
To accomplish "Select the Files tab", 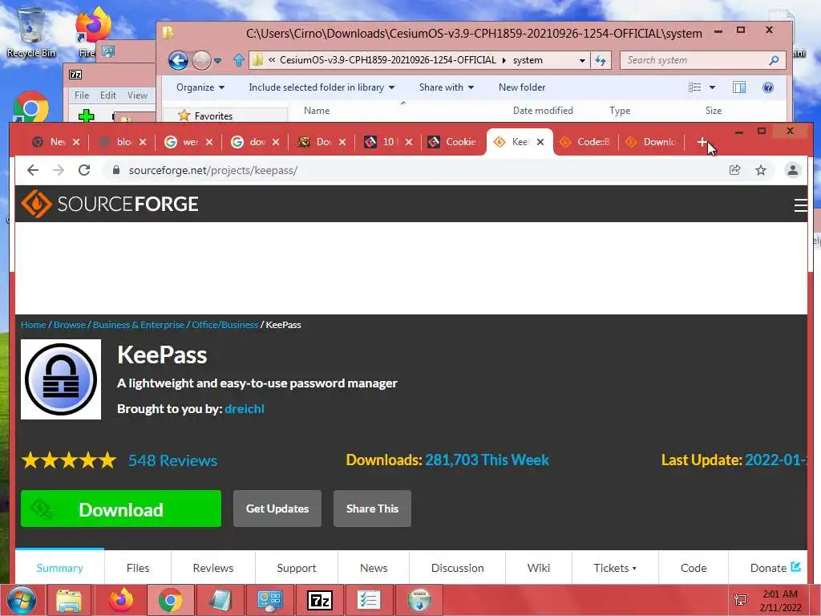I will coord(138,568).
